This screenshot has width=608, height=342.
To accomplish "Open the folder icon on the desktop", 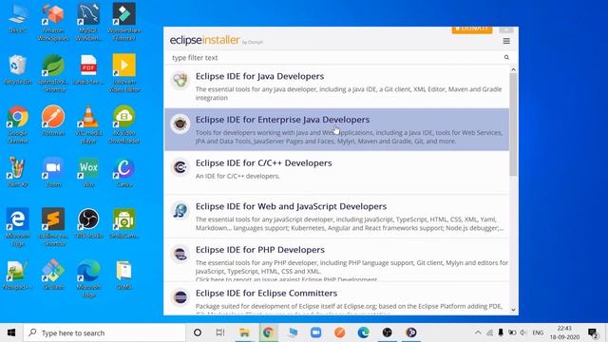I will 124,275.
